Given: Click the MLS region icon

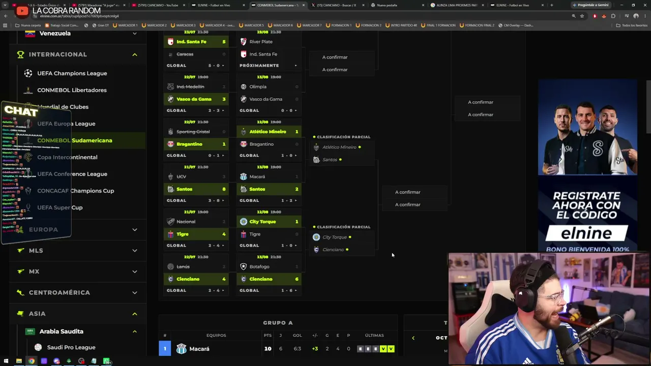Looking at the screenshot, I should [20, 250].
